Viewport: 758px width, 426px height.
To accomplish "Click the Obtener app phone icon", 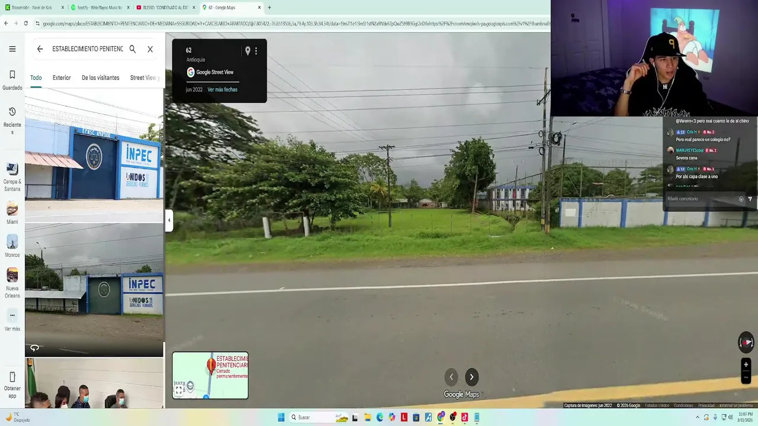I will (12, 377).
